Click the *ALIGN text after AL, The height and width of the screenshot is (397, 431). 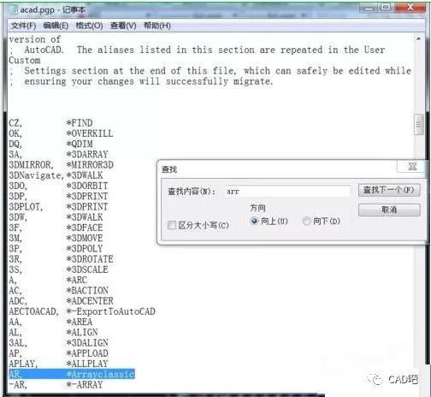pyautogui.click(x=82, y=332)
